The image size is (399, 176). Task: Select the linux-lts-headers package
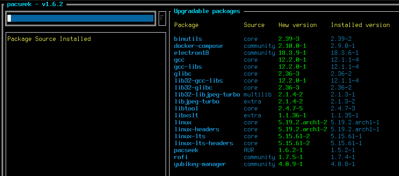click(203, 143)
